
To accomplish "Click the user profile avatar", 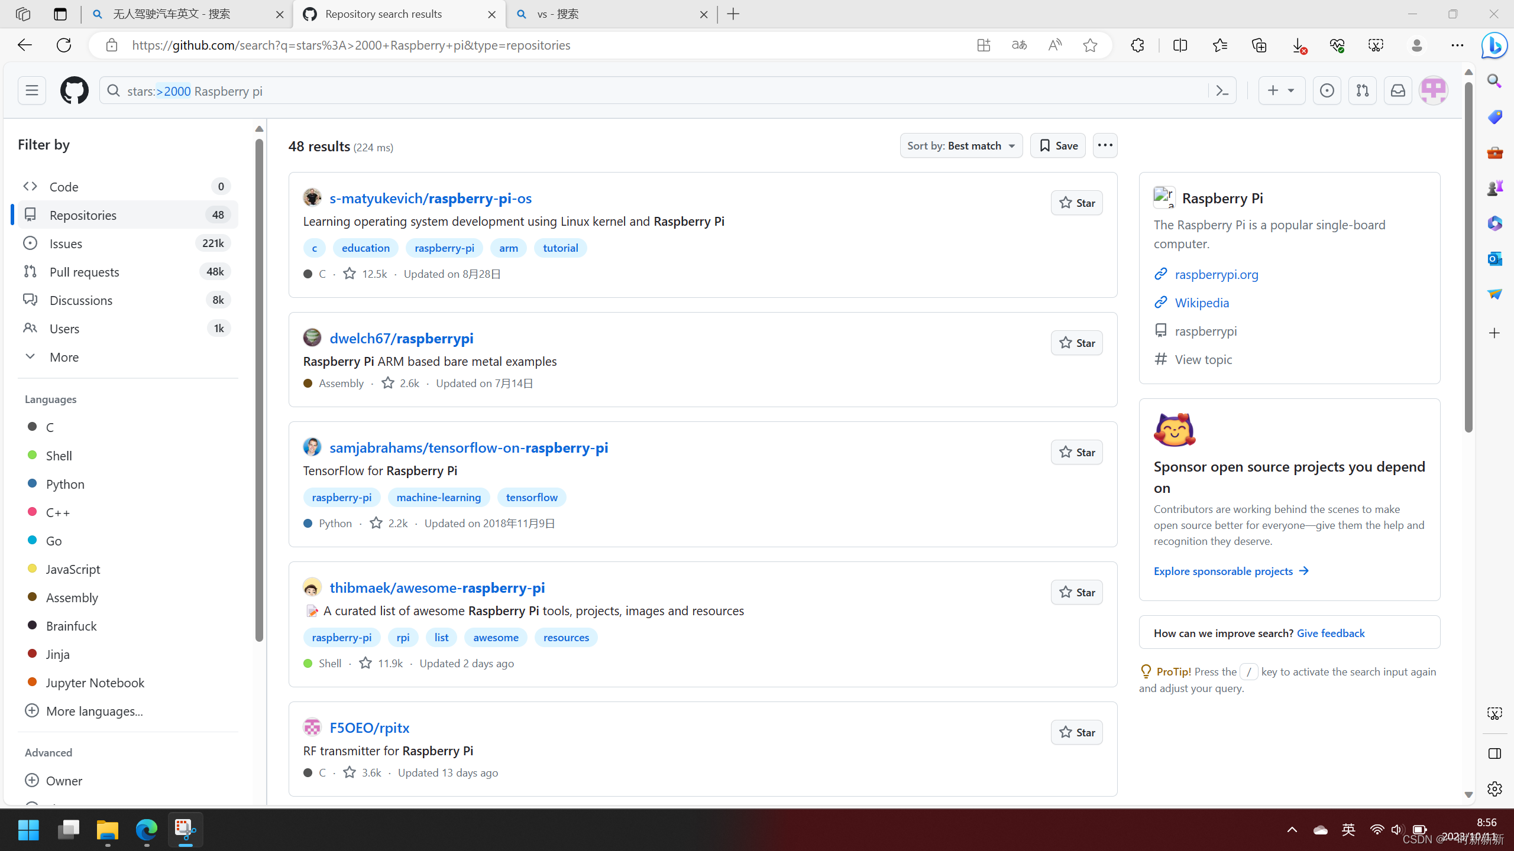I will pyautogui.click(x=1433, y=90).
